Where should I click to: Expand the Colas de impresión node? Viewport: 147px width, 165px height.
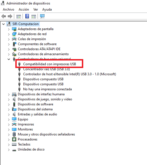point(9,39)
